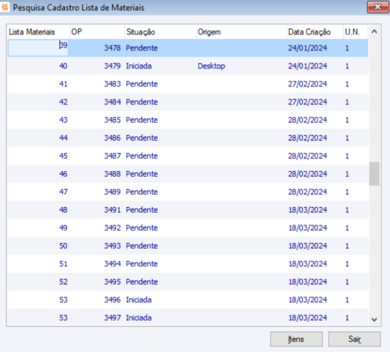Click the vertical scrollbar thumb
This screenshot has width=390, height=352.
374,174
